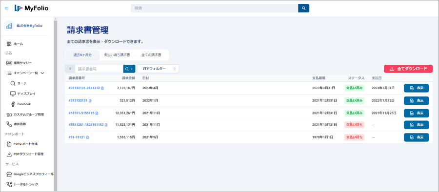Click the 株式会社MyFolio company name

pyautogui.click(x=29, y=26)
